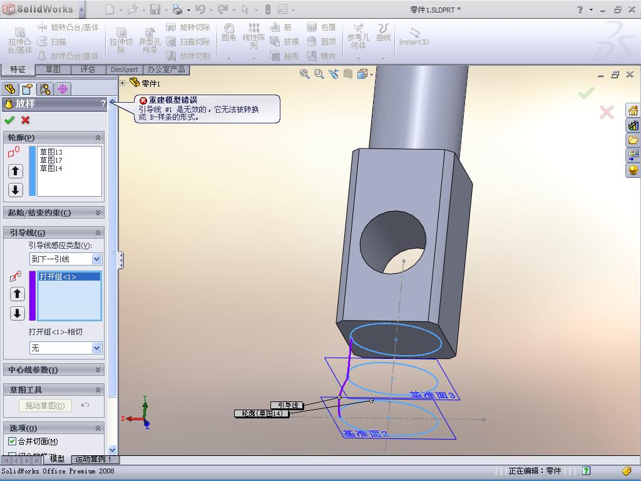Expand the 零件1 flyout tree node
The height and width of the screenshot is (481, 641).
123,83
